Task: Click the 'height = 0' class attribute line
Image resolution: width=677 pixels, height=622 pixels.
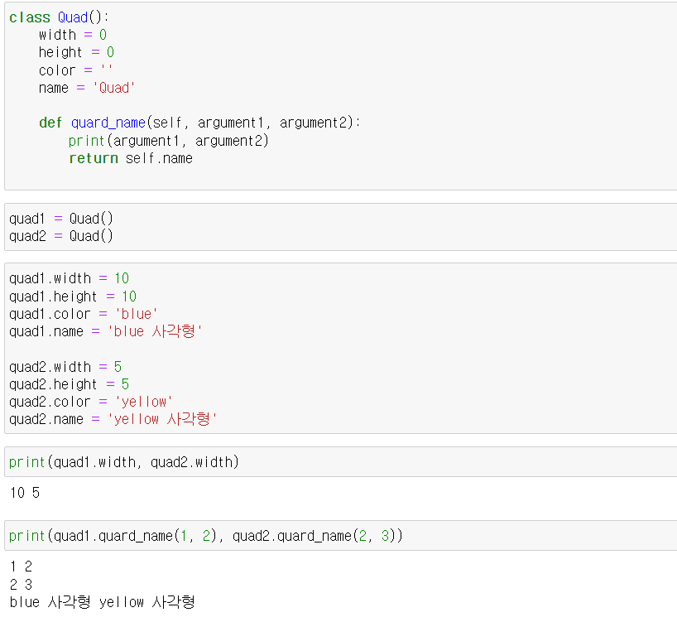Action: [76, 52]
